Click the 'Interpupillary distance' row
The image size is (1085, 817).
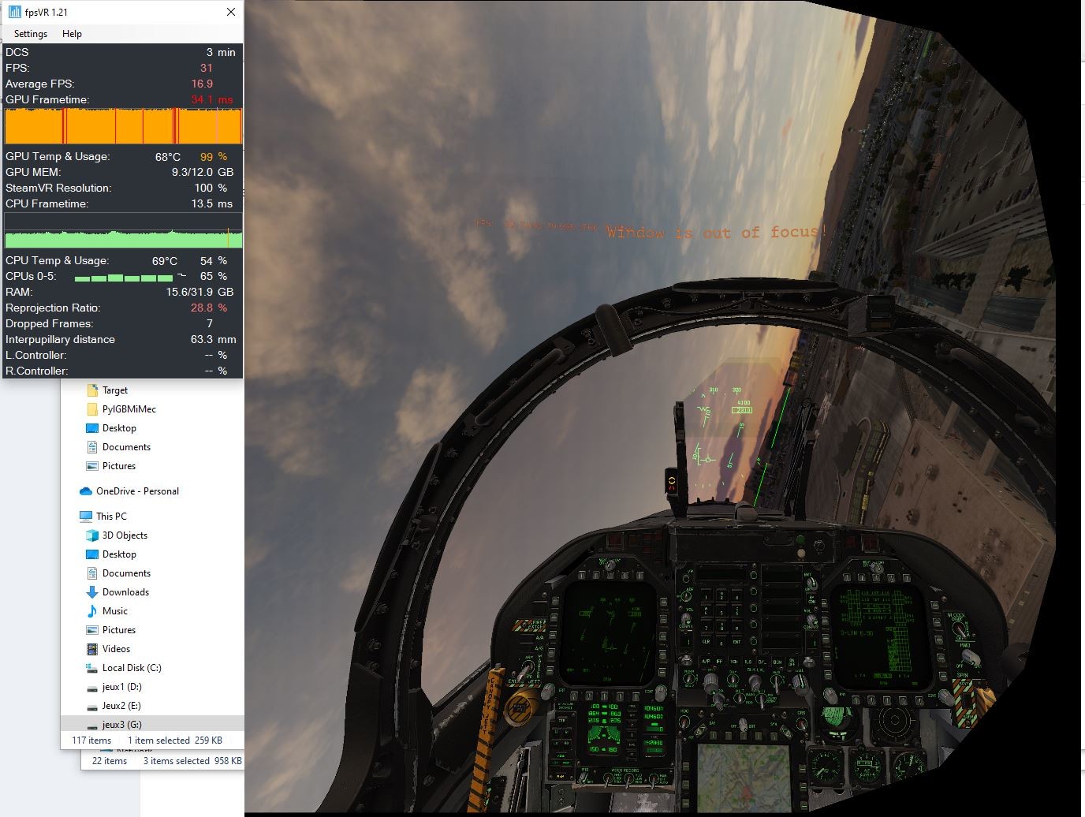123,339
